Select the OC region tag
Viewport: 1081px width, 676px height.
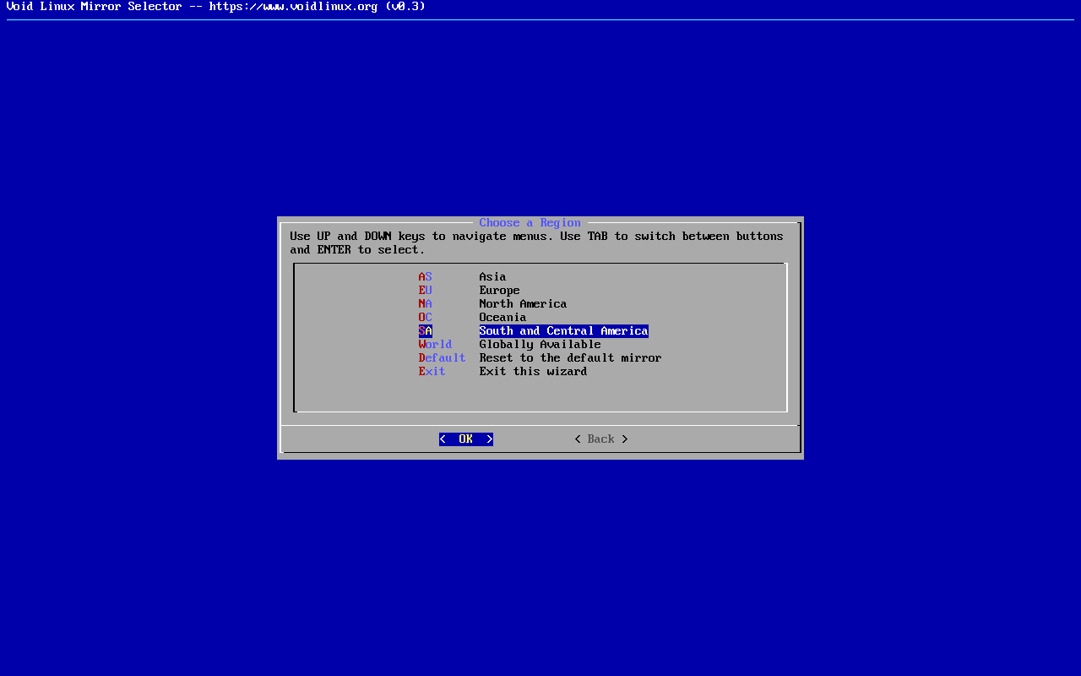pos(425,317)
